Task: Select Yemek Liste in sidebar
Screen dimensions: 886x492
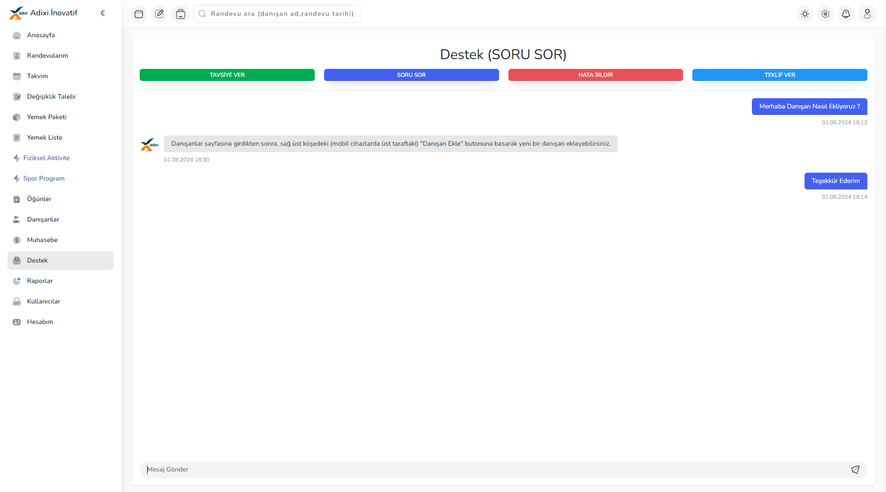Action: (x=61, y=138)
